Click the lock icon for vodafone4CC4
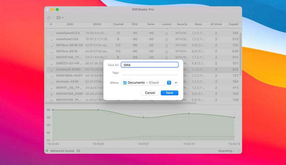The image size is (286, 165). (x=167, y=33)
